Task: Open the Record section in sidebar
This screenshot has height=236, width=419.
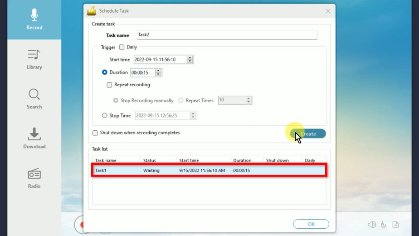Action: tap(34, 20)
